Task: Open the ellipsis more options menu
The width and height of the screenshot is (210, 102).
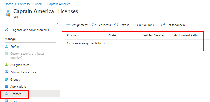Action: point(85,12)
